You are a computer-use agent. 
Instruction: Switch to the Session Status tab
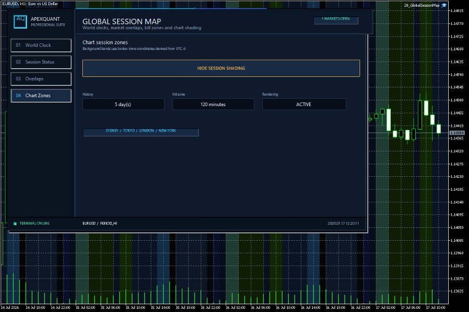[41, 62]
